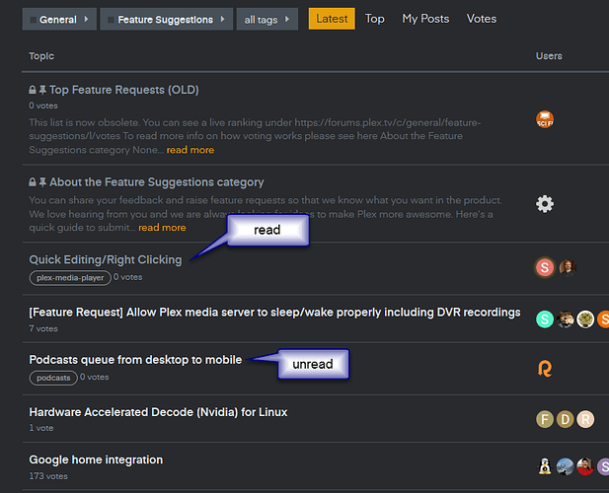Click 0 votes beside plex-media-player tag
Image resolution: width=609 pixels, height=493 pixels.
click(x=127, y=277)
